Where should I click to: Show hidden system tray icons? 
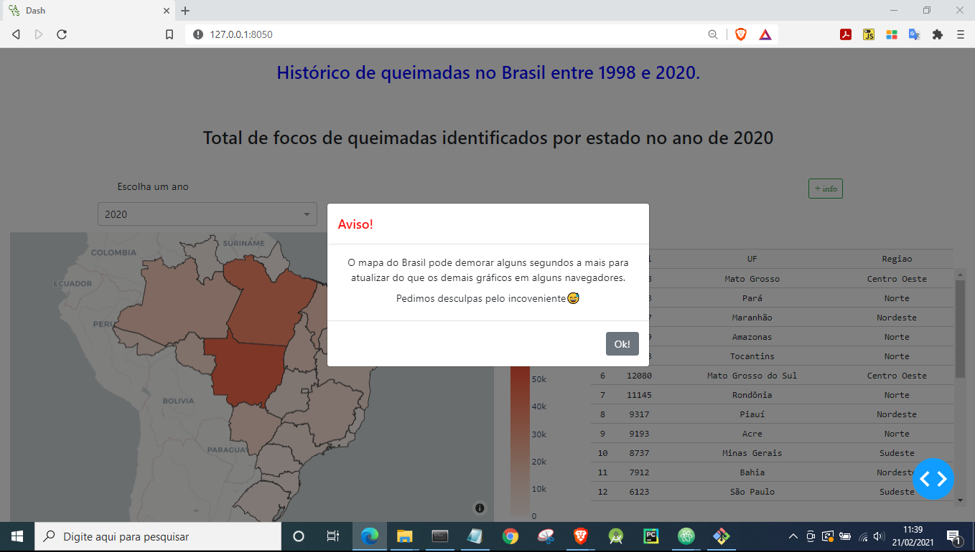pos(793,536)
